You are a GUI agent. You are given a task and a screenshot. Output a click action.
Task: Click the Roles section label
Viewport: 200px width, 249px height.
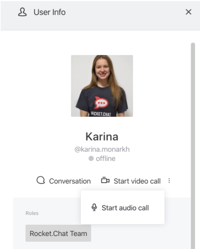point(32,213)
